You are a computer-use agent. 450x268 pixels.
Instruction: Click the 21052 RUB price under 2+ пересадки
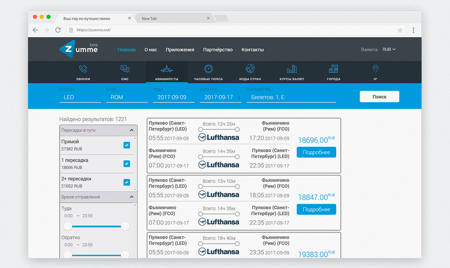point(72,186)
